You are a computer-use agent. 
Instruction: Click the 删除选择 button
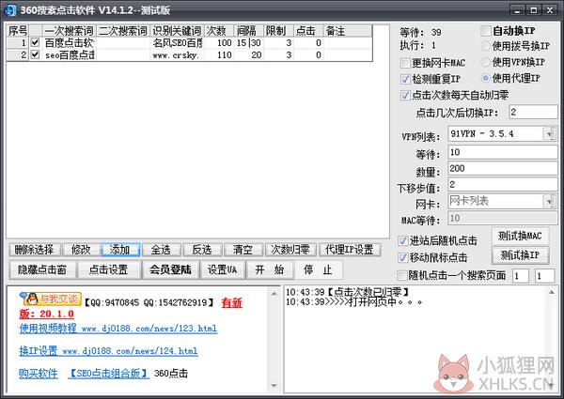click(35, 250)
